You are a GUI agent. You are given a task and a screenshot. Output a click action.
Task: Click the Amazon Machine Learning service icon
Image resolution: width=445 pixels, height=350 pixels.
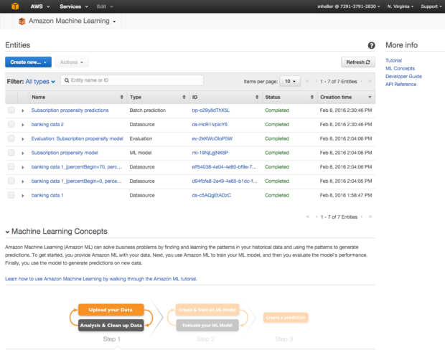point(22,22)
